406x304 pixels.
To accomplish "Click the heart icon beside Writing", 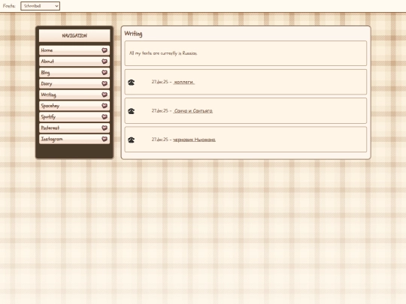I will point(105,95).
